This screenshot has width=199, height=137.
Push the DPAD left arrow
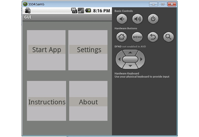pos(119,59)
